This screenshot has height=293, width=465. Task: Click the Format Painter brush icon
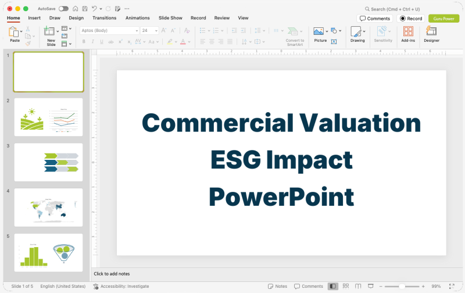point(28,44)
